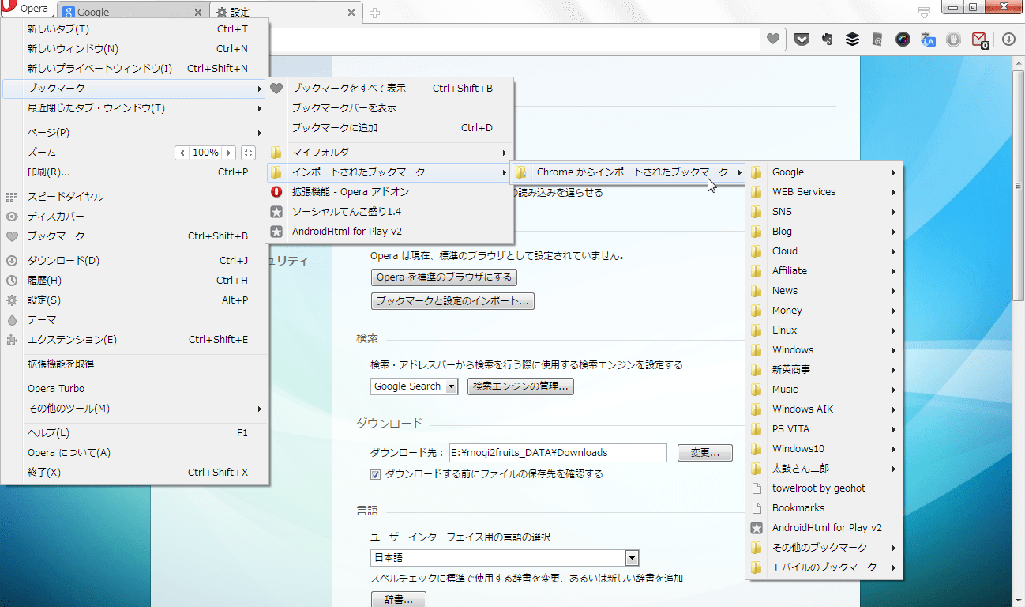
Task: Click the camera lens extension icon
Action: tap(903, 39)
